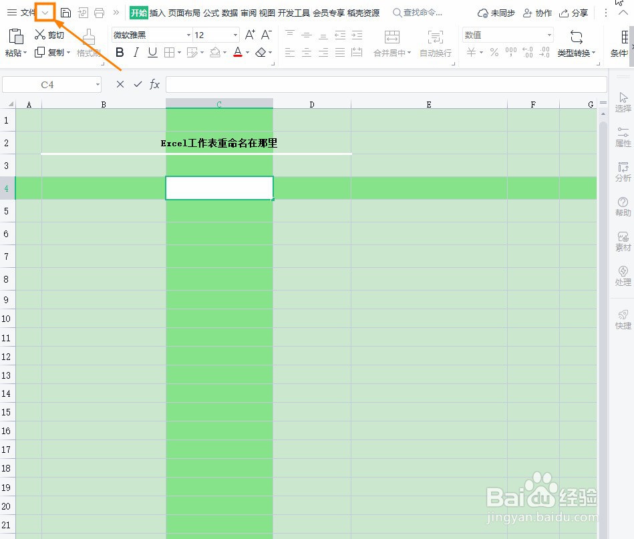This screenshot has height=539, width=634.
Task: Click the export to PDF icon
Action: [x=83, y=13]
